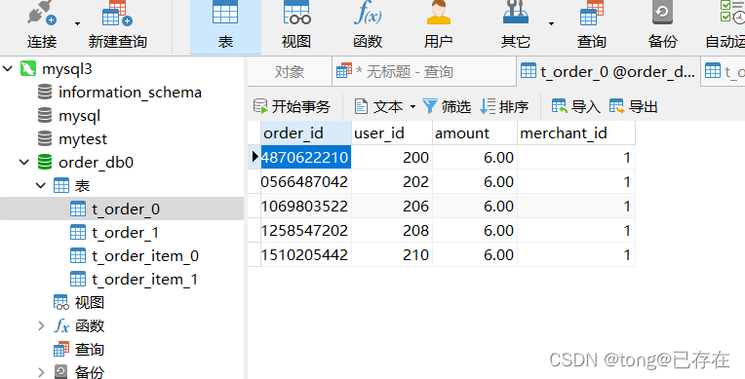Select the user_id cell 206

coord(392,207)
